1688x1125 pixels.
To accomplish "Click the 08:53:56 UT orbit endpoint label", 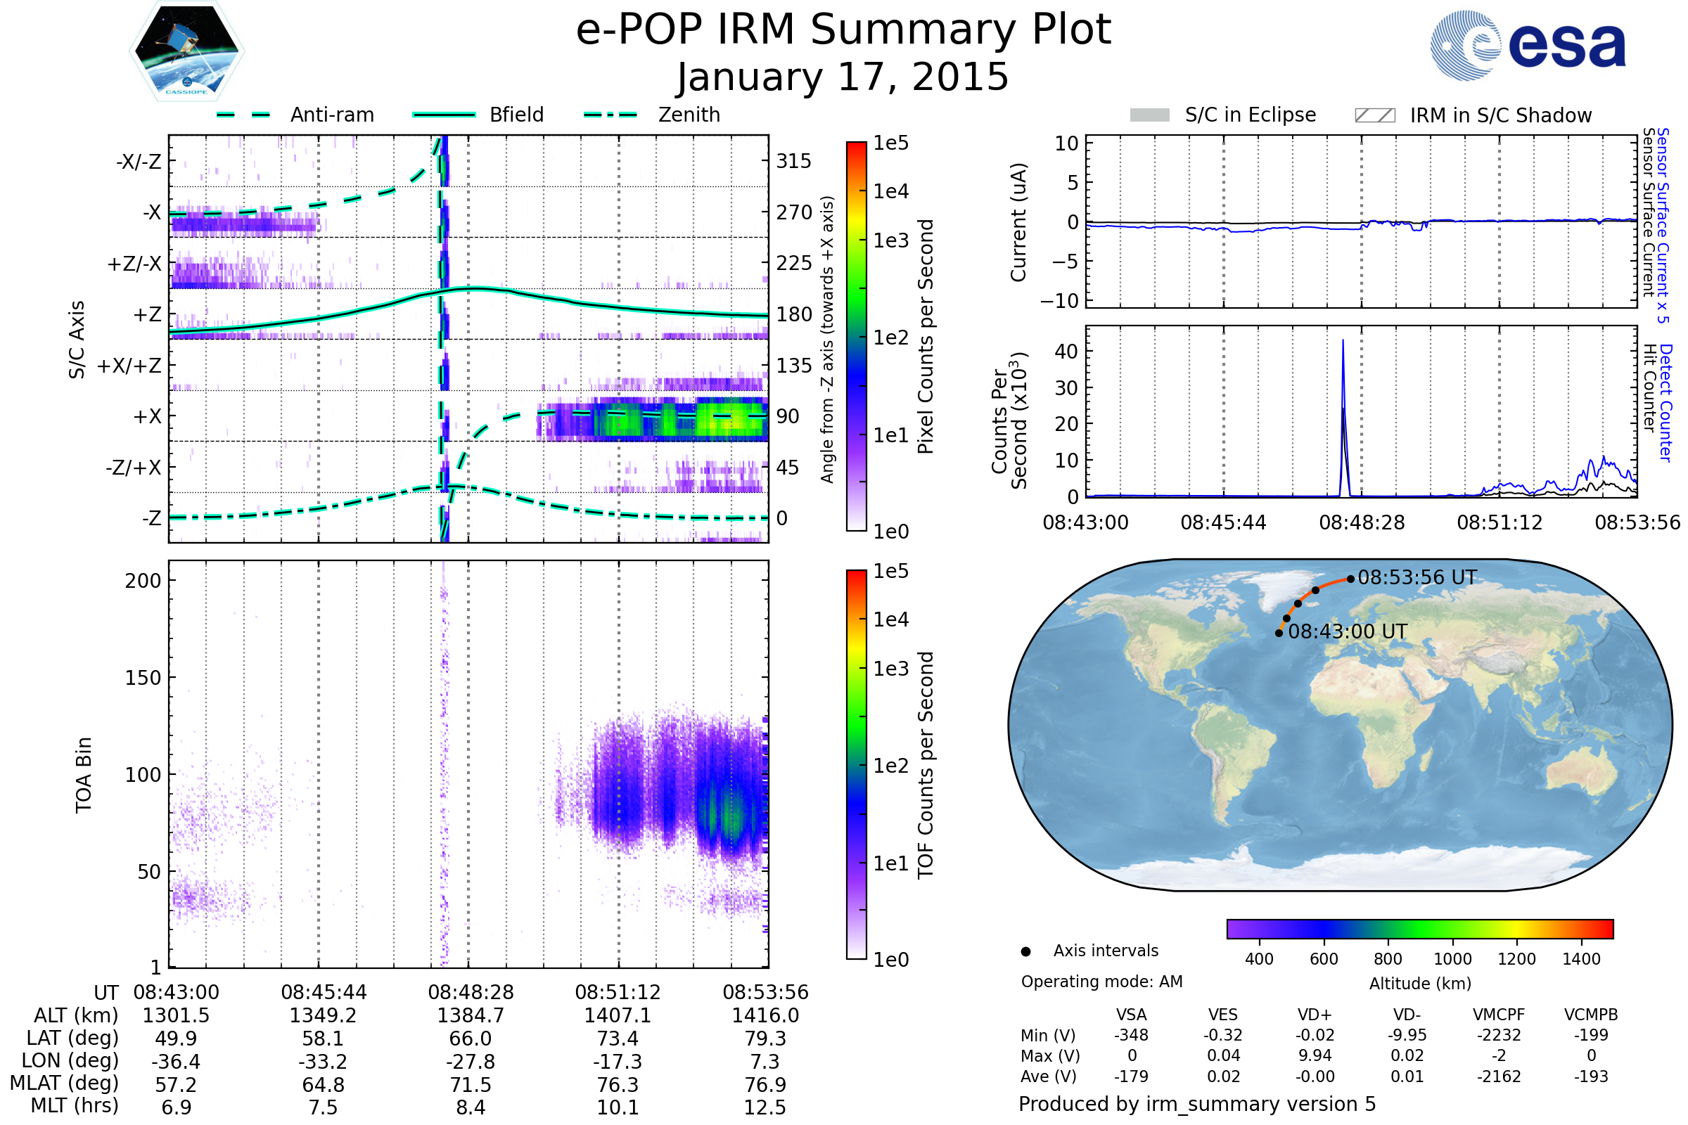I will point(1417,577).
